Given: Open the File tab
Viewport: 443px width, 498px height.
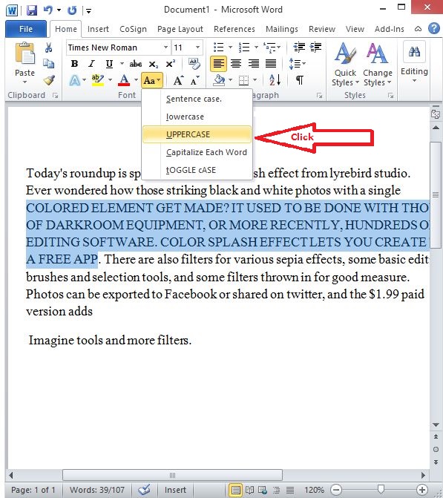Looking at the screenshot, I should (26, 29).
